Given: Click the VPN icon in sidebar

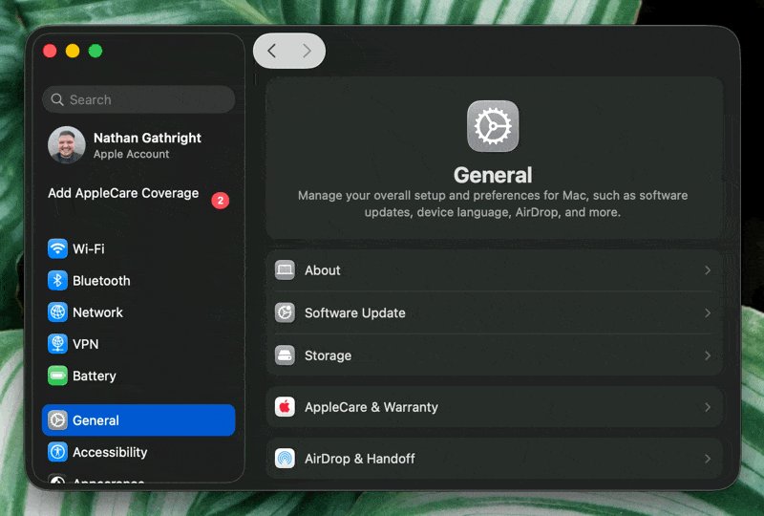Looking at the screenshot, I should click(x=57, y=344).
